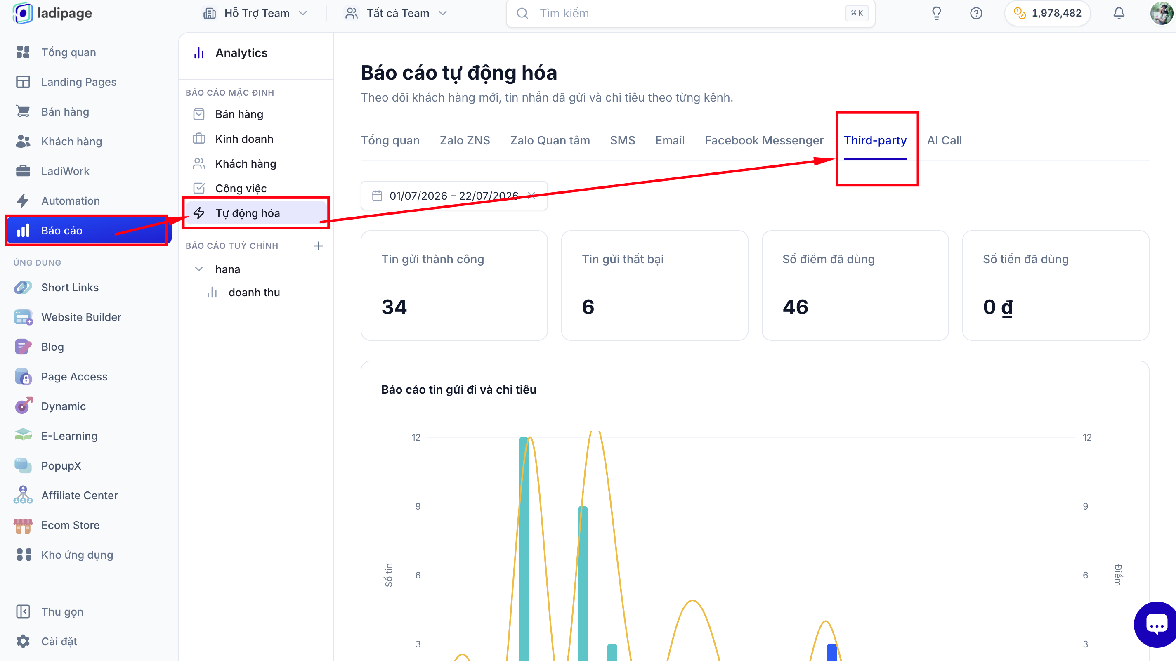The image size is (1176, 661).
Task: Collapse the hana report folder
Action: tap(198, 269)
